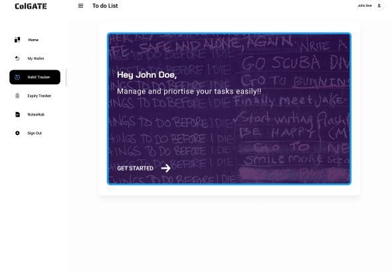Select Habit Tracker menu item
Image resolution: width=392 pixels, height=272 pixels.
[35, 77]
